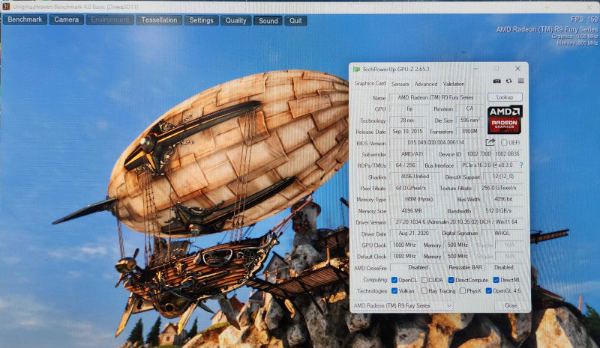Viewport: 600px width, 348px height.
Task: Take a screenshot with GPU-Z camera icon
Action: pos(496,81)
